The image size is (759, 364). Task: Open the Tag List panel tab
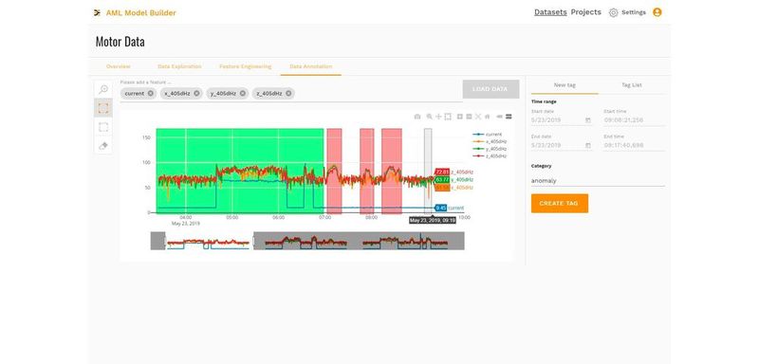(632, 85)
